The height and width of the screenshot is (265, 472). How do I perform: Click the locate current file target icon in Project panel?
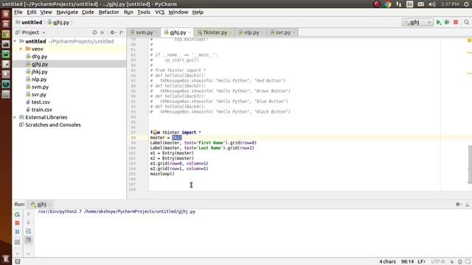point(94,32)
